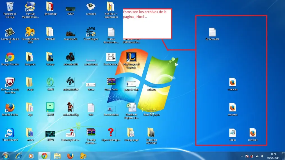Switch to Chrome in taskbar

[x=44, y=156]
